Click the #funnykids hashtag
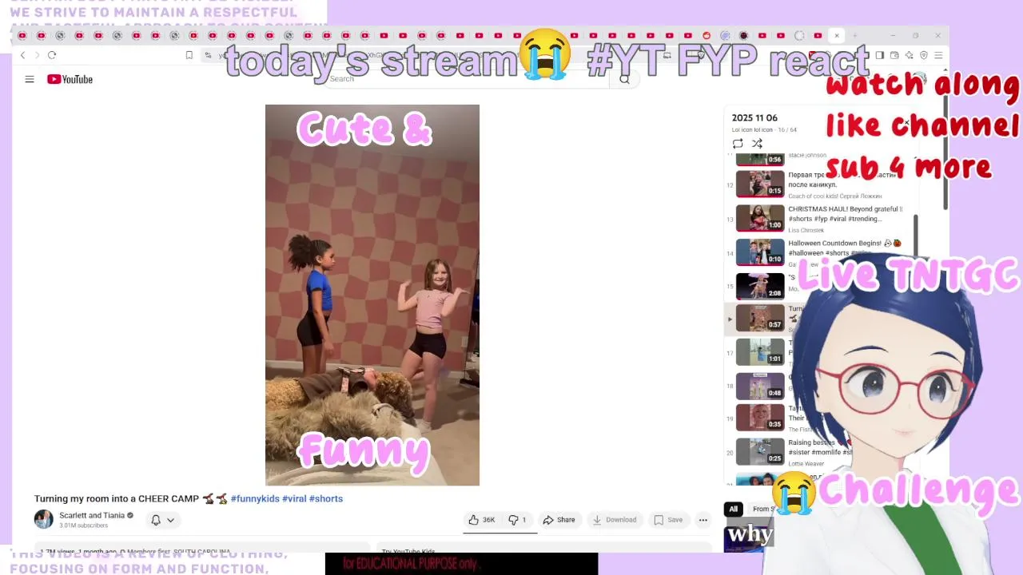Screen dimensions: 1023x575 click(255, 498)
